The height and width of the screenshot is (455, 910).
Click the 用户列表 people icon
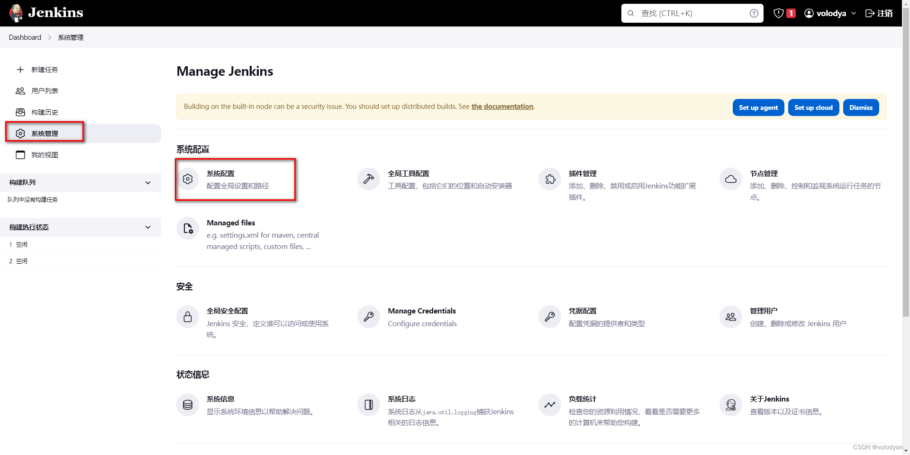20,91
